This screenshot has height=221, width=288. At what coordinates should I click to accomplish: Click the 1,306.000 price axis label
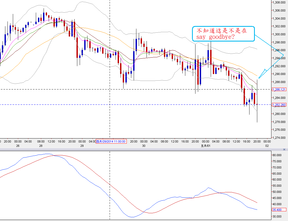pos(279,10)
